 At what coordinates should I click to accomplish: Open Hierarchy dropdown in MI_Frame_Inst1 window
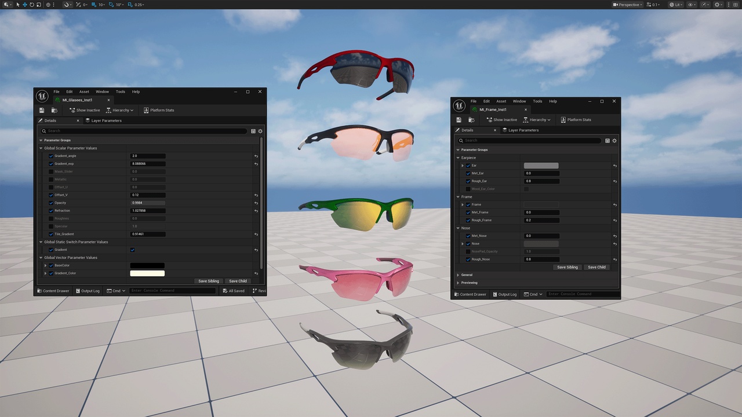pos(537,120)
